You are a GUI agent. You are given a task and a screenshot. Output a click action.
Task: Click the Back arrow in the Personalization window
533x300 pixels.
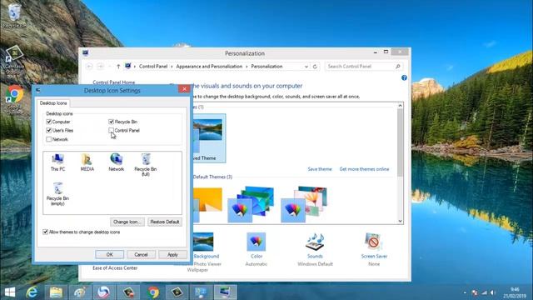(89, 67)
